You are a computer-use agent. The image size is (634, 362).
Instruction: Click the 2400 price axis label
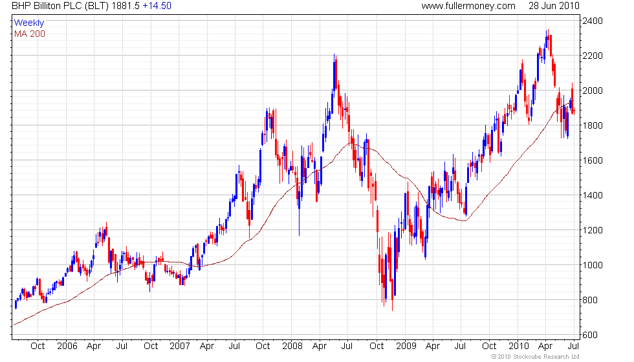(x=593, y=21)
